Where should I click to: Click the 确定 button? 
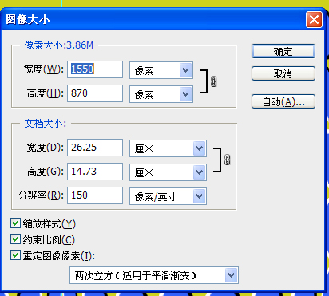(283, 51)
